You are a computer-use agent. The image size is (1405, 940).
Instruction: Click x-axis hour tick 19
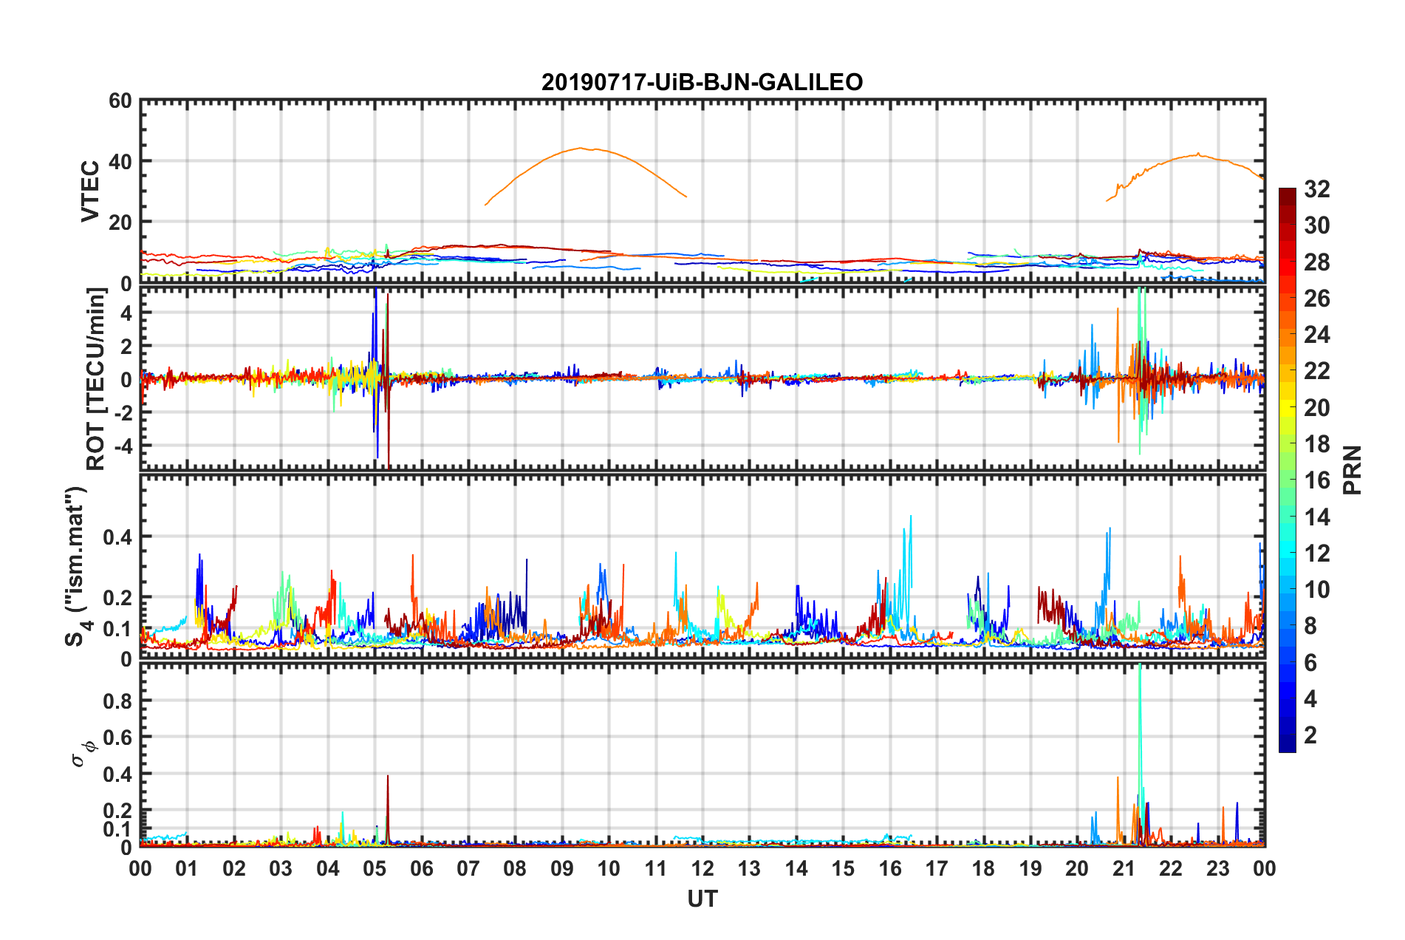[x=1030, y=868]
